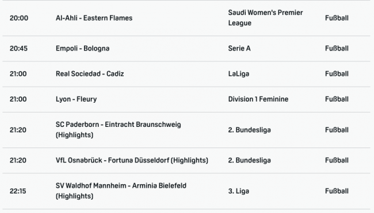The image size is (374, 213).
Task: Click the Division 1 Feminine label
Action: point(258,99)
